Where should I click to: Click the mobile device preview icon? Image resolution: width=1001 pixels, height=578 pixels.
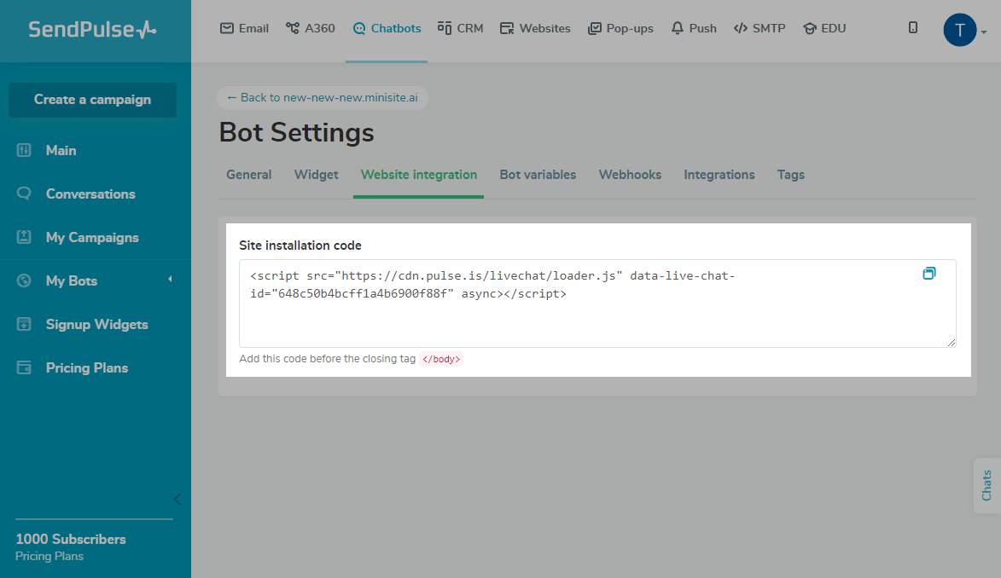(912, 27)
